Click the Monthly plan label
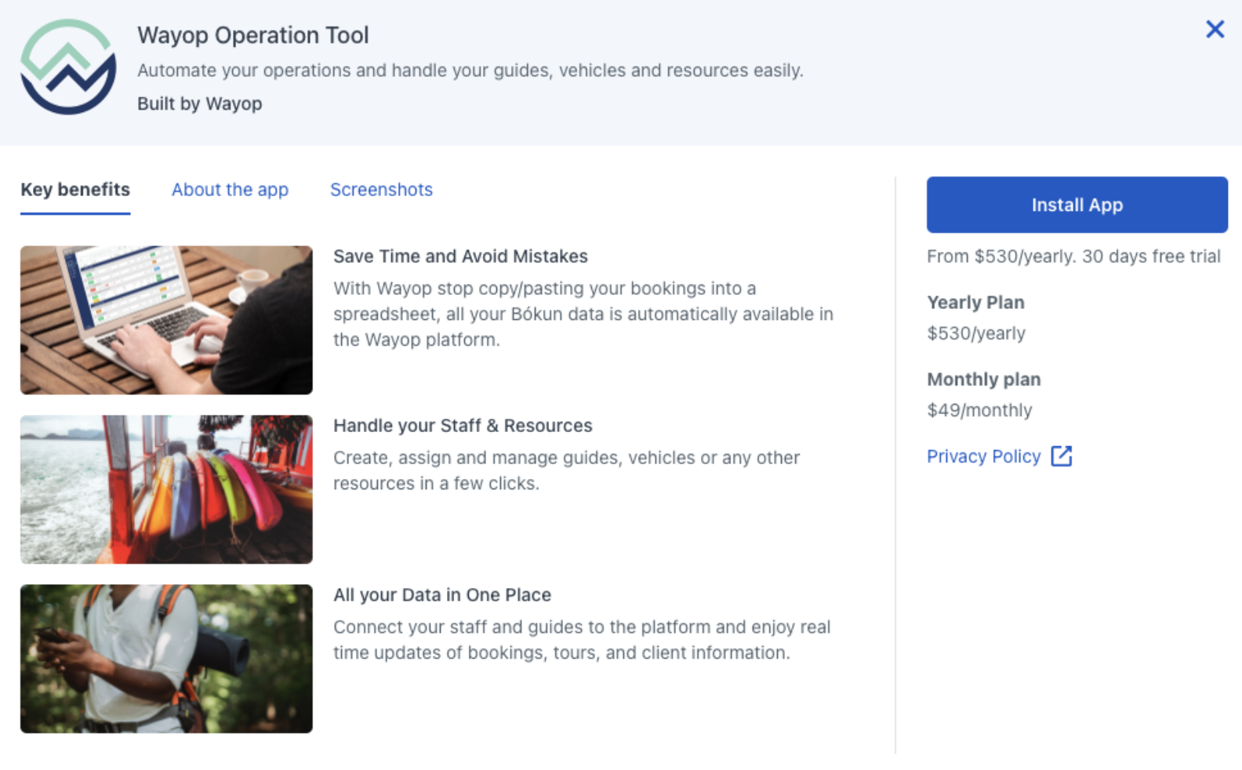Viewport: 1242px width, 770px height. click(x=984, y=380)
